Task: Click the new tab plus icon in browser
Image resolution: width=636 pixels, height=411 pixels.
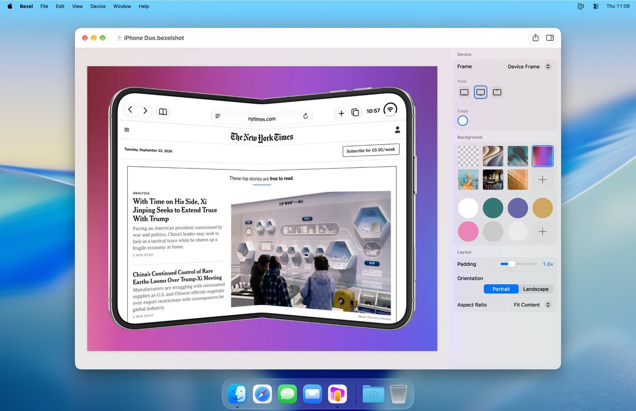Action: 341,113
